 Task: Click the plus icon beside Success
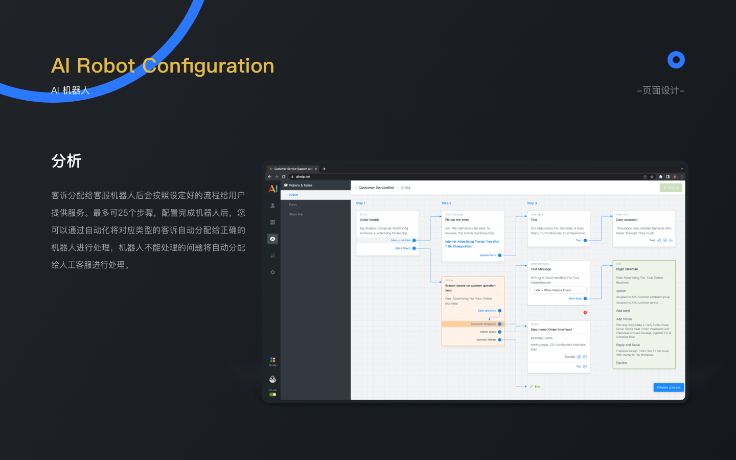pos(585,357)
